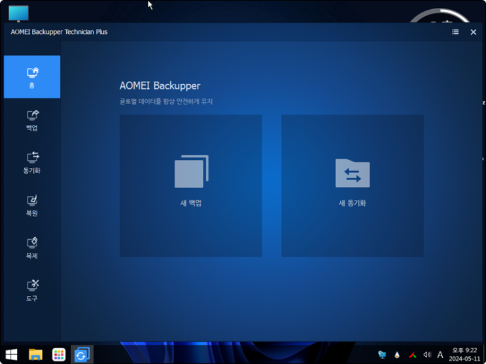Image resolution: width=486 pixels, height=364 pixels.
Task: Click the AOMEI Backupper taskbar icon
Action: pyautogui.click(x=82, y=355)
